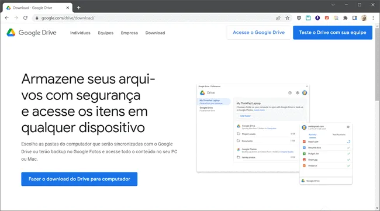Go back with the browser back arrow
The image size is (380, 211).
[x=7, y=18]
